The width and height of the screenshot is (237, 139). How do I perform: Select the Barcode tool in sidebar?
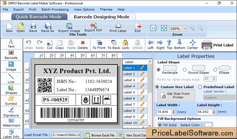click(11, 54)
